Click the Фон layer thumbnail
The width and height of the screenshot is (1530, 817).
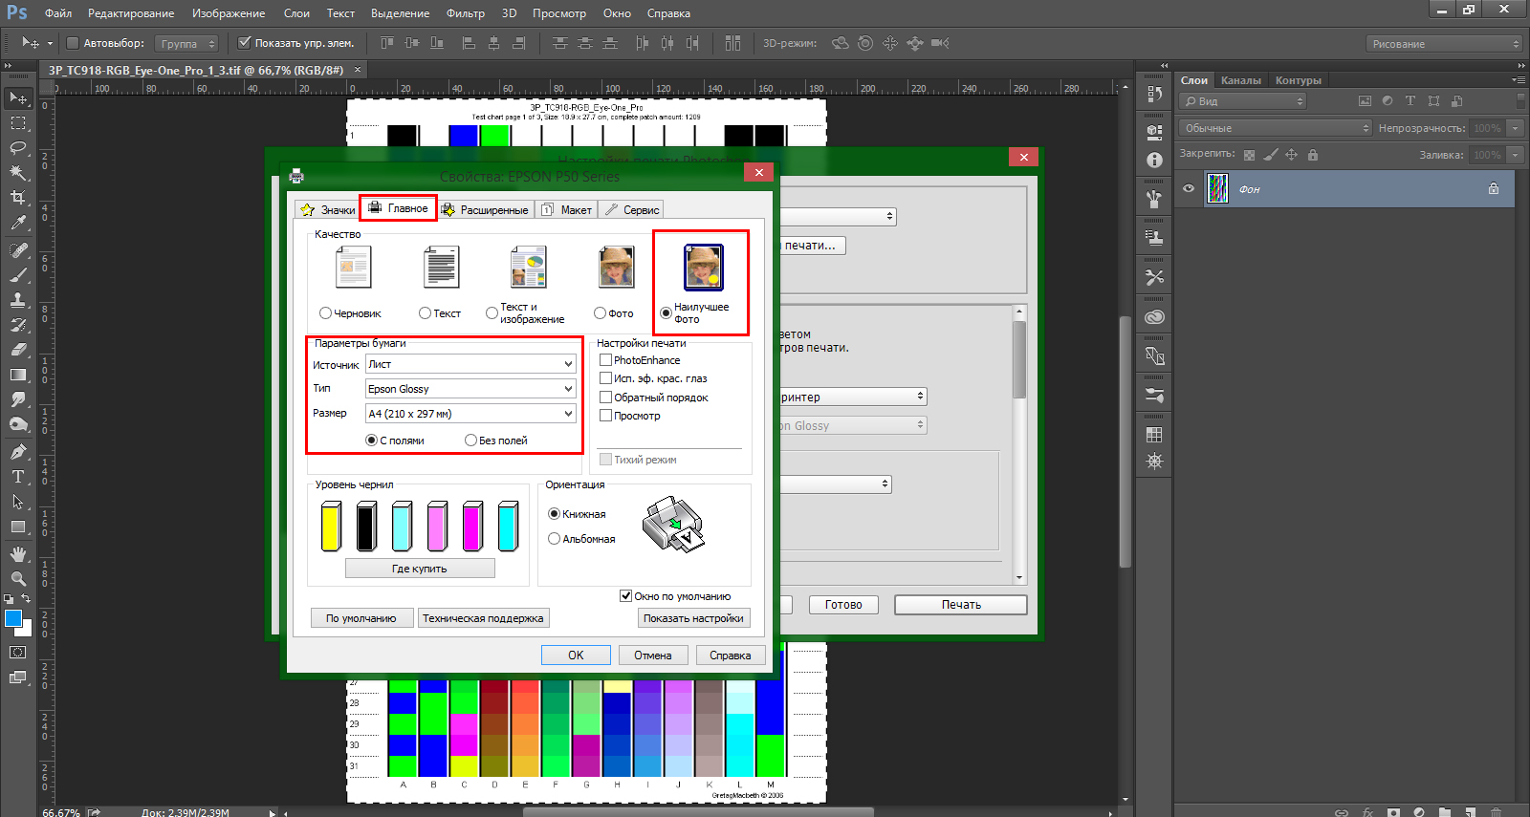[1217, 188]
